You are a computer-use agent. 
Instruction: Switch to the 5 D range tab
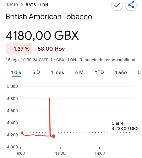[x=36, y=72]
